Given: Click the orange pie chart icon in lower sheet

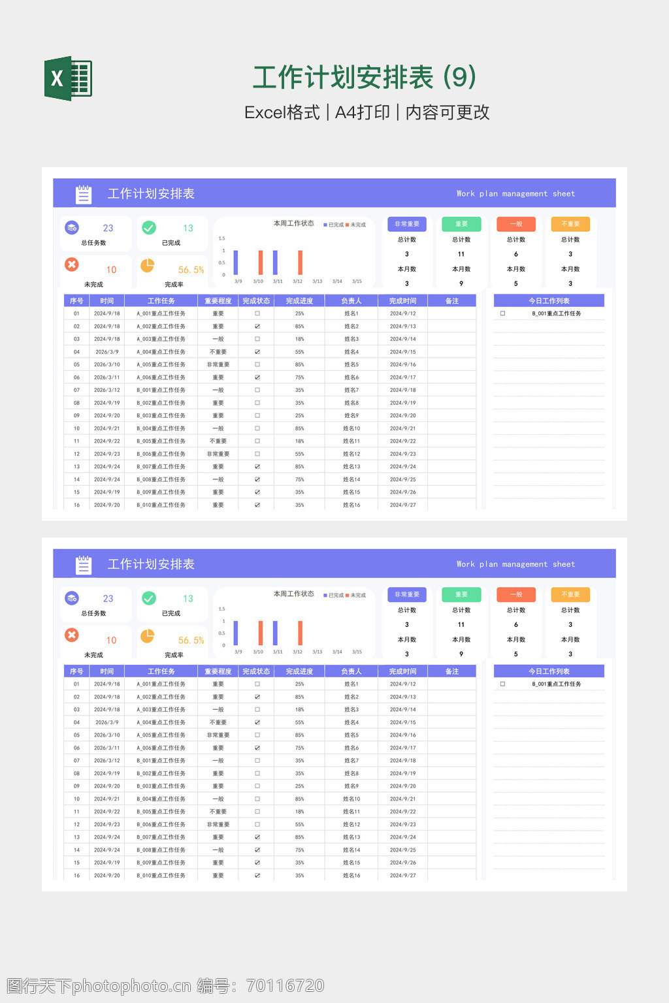Looking at the screenshot, I should point(148,635).
